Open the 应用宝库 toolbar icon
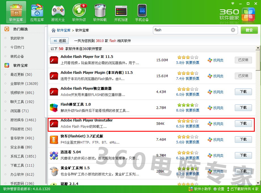This screenshot has width=261, height=193. 37,12
